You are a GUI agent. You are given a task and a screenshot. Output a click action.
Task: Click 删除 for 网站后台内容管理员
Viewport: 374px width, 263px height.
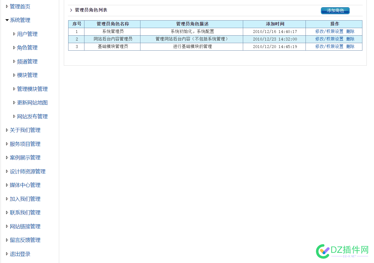coord(350,39)
